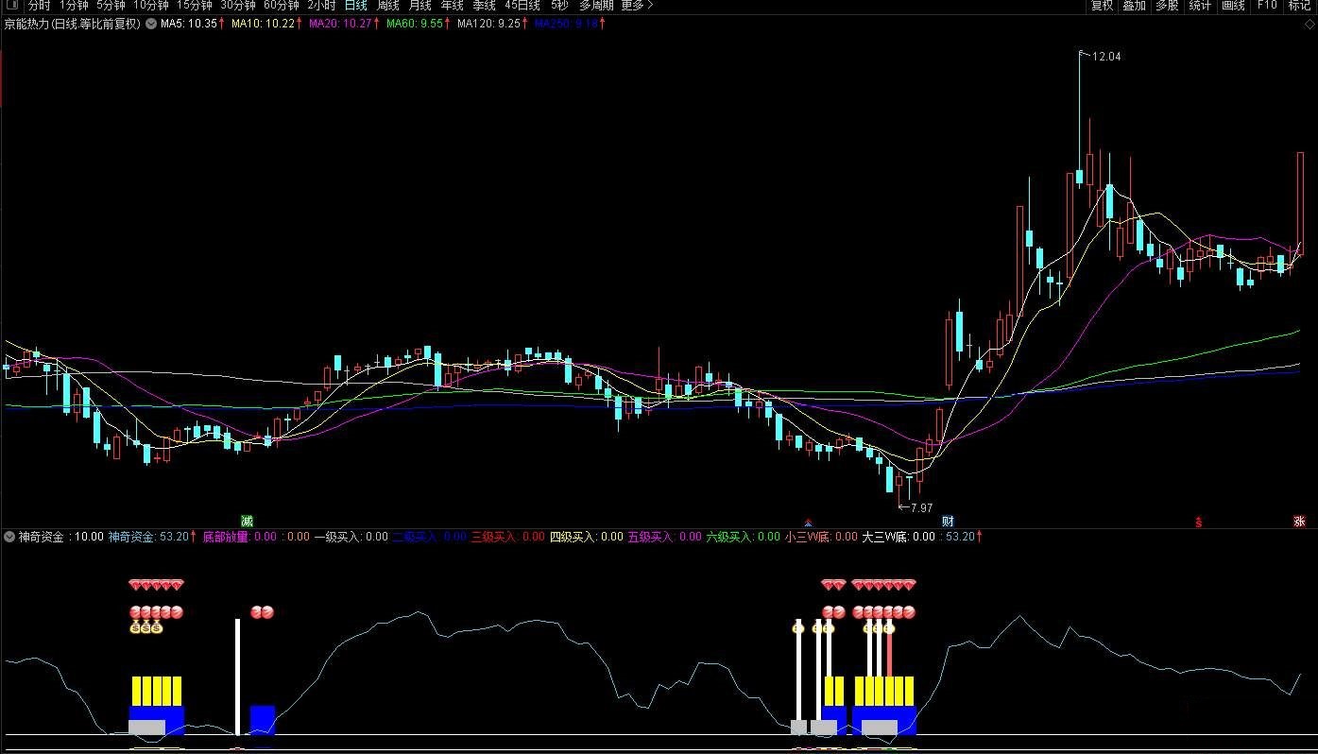
Task: Click MA10: 10.22 indicator value
Action: tap(265, 24)
